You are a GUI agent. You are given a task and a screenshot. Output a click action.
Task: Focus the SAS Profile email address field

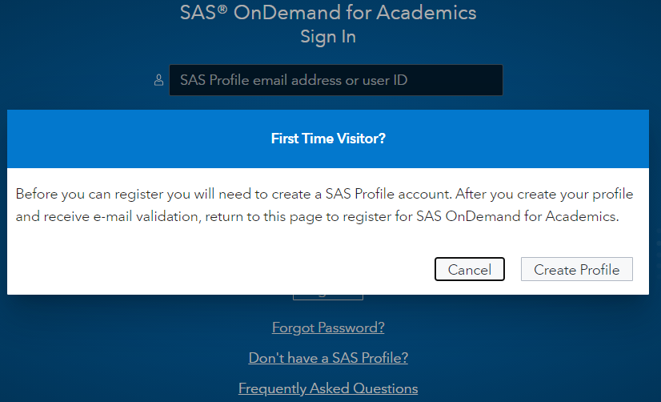click(x=336, y=80)
